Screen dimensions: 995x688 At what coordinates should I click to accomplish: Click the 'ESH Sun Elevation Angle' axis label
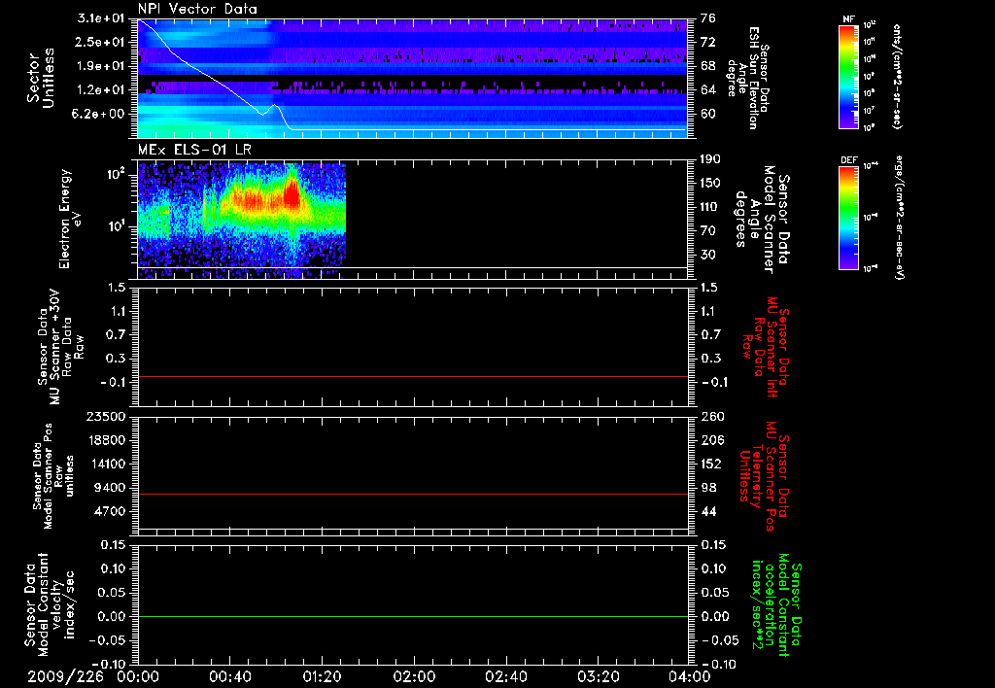point(747,78)
